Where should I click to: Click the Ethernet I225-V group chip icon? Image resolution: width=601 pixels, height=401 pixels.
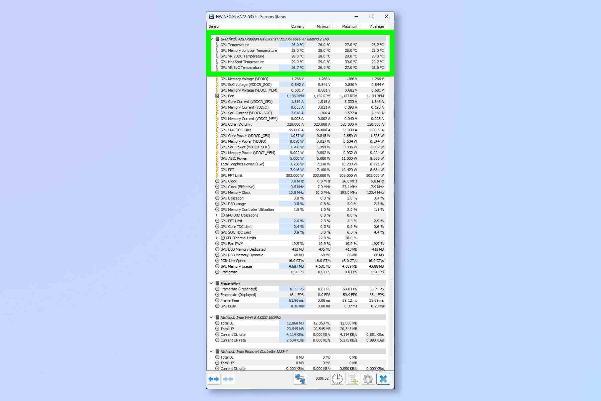(x=217, y=352)
